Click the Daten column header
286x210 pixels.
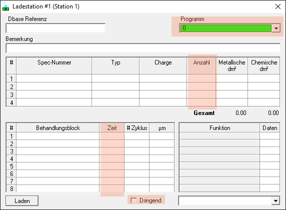coord(270,127)
